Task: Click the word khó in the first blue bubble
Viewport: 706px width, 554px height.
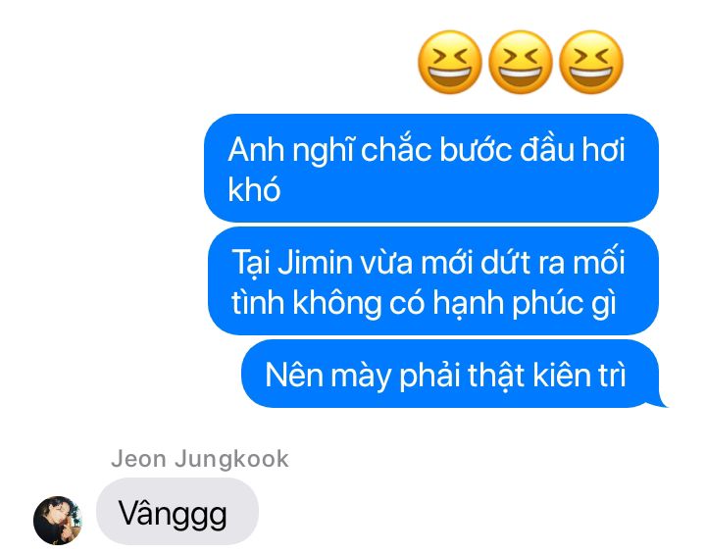Action: pyautogui.click(x=254, y=189)
